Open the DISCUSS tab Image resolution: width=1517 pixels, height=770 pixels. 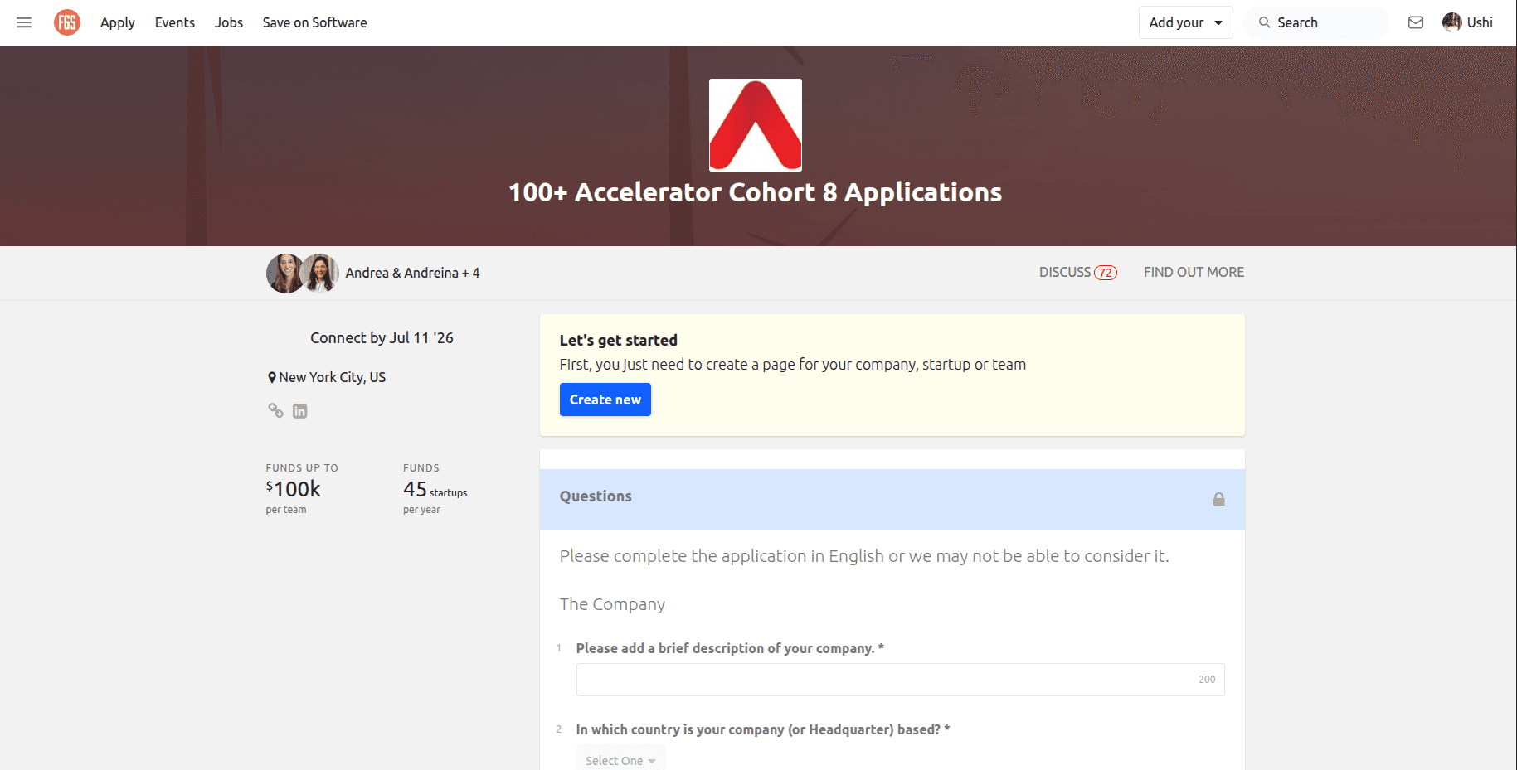click(1078, 272)
